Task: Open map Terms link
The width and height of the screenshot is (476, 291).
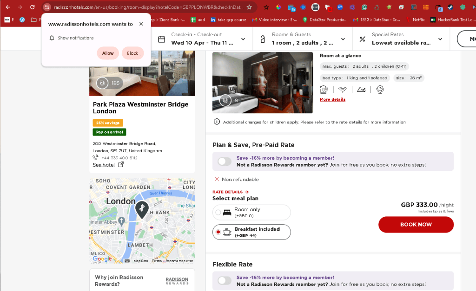Action: click(x=157, y=261)
